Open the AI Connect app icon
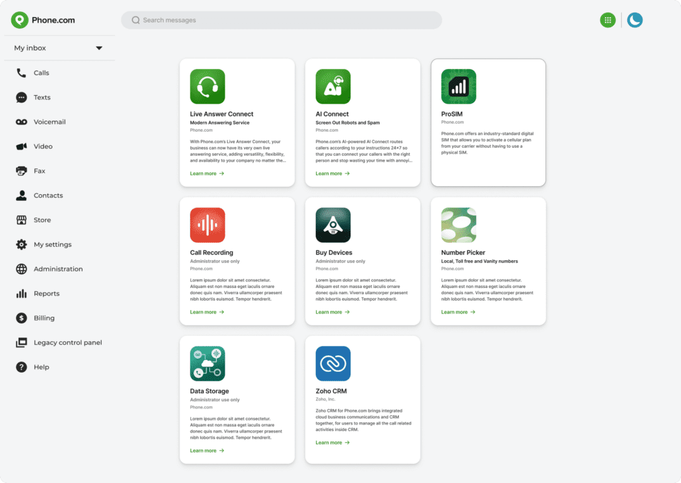Image resolution: width=681 pixels, height=483 pixels. 333,86
